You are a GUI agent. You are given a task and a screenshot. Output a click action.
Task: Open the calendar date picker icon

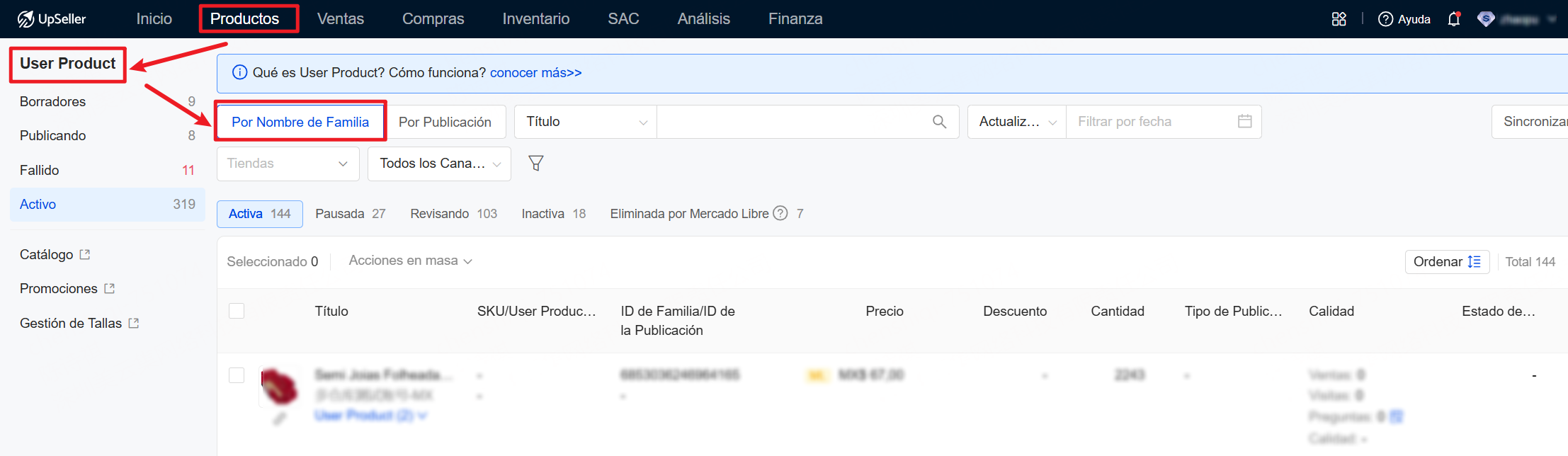(x=1244, y=121)
